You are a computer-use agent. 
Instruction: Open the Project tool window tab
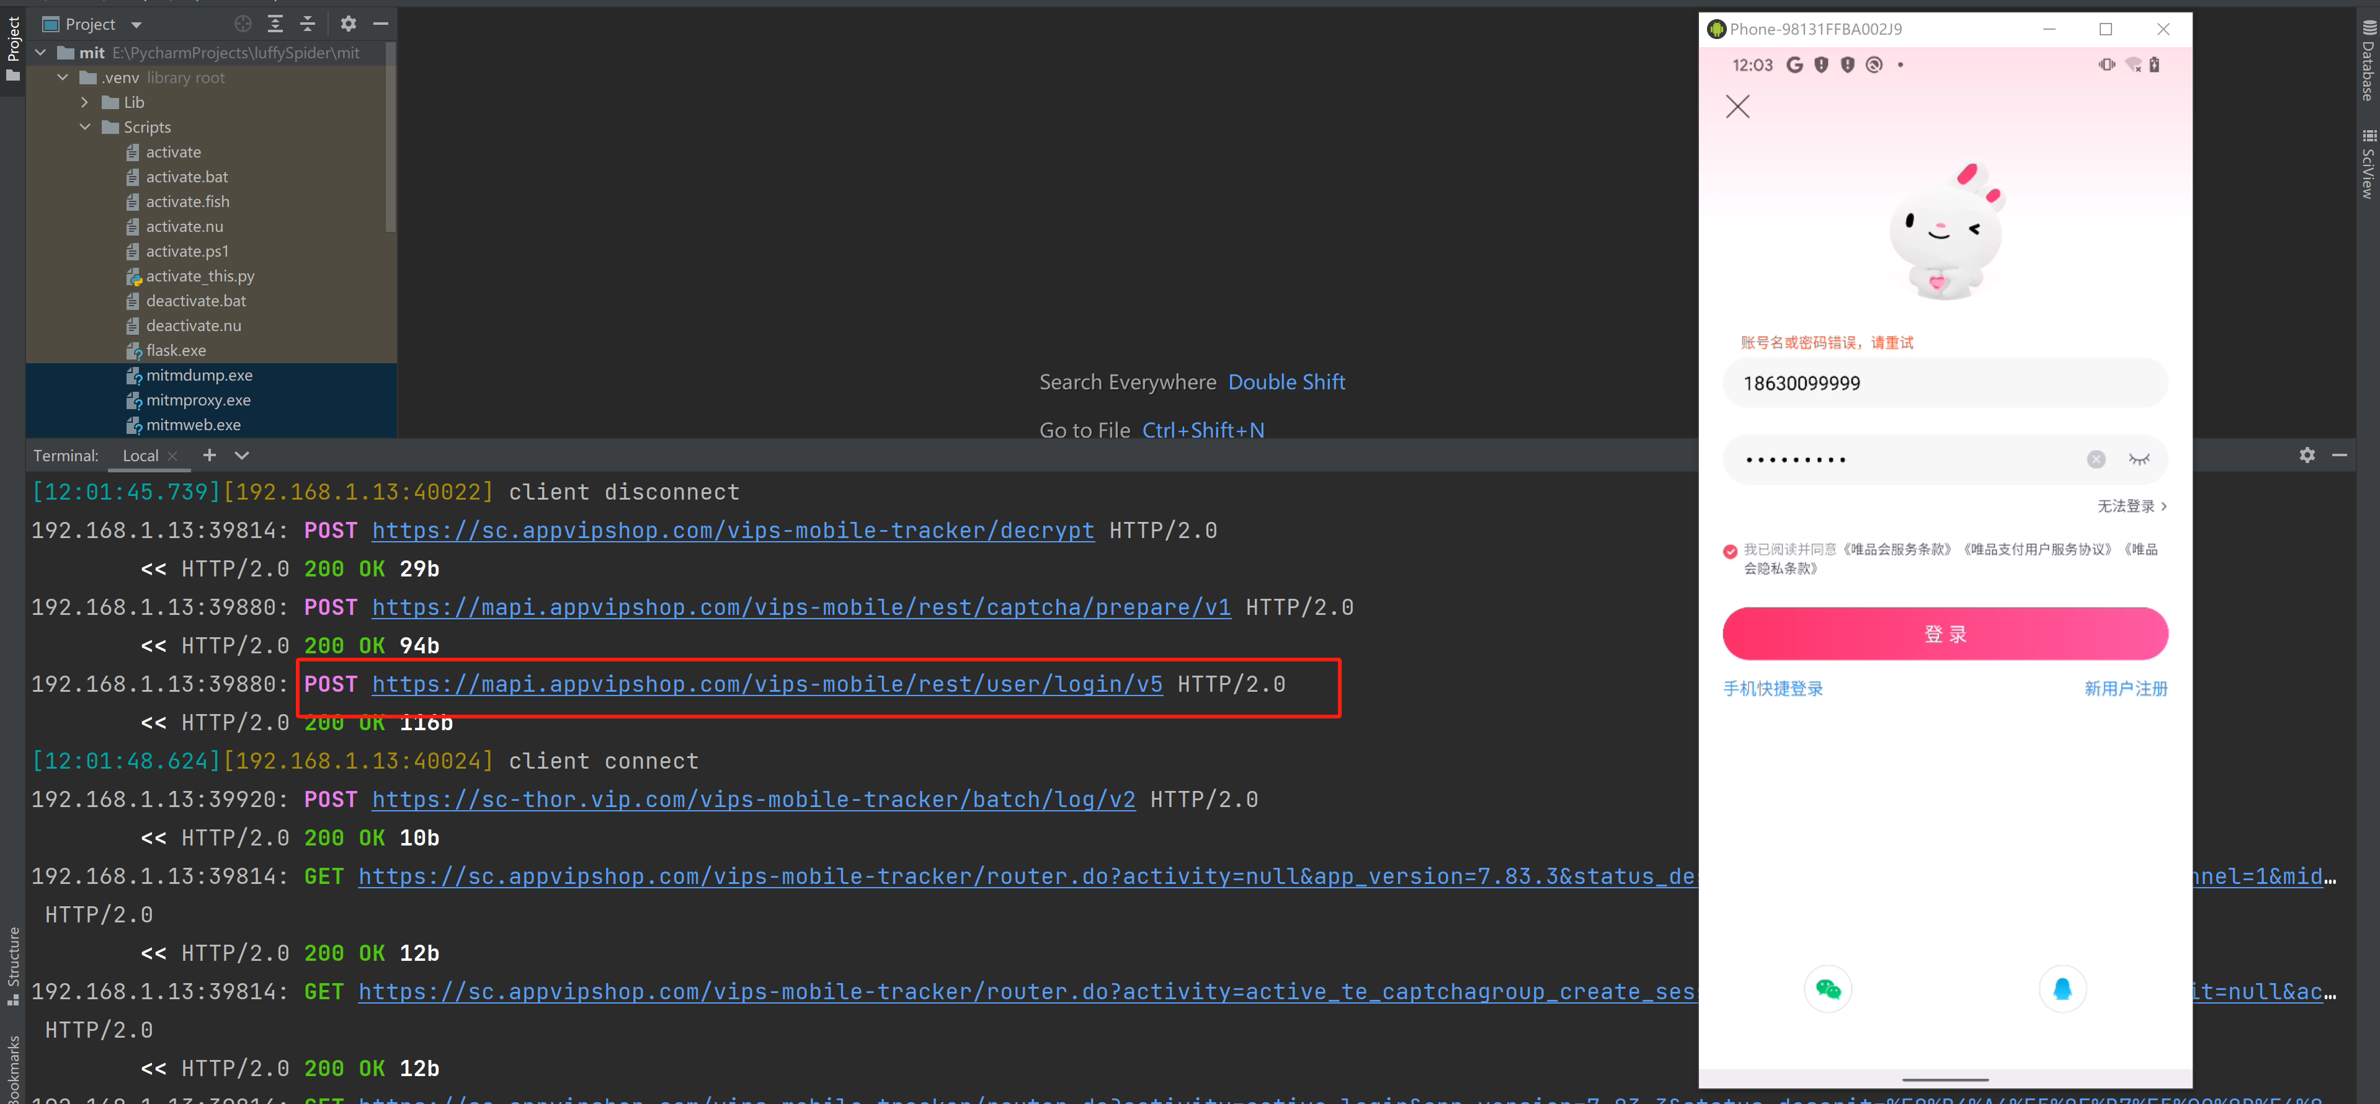tap(13, 48)
